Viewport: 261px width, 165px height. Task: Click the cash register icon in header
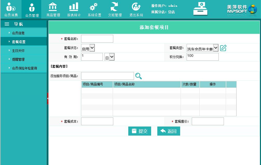click(x=200, y=9)
